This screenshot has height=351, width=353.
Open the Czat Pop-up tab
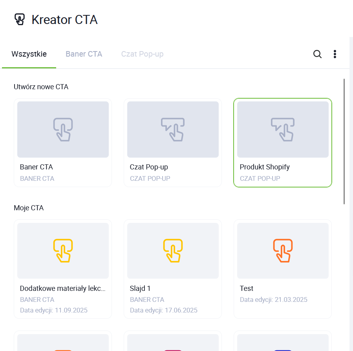click(142, 54)
